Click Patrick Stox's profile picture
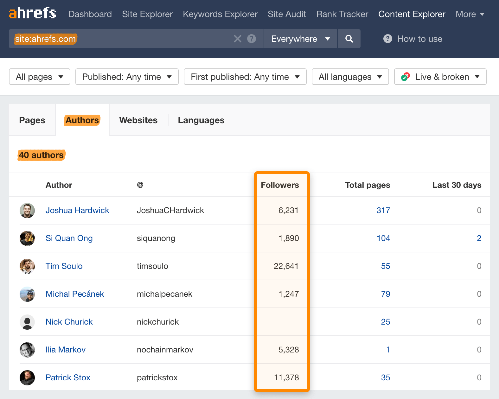The height and width of the screenshot is (399, 499). (27, 378)
